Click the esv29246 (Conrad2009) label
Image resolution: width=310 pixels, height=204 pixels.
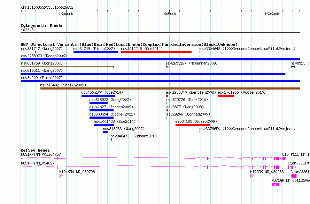tap(188, 114)
